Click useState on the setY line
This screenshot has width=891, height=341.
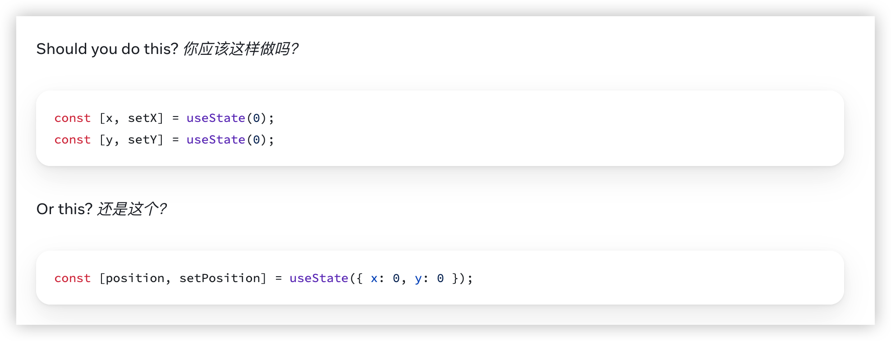[x=216, y=139]
